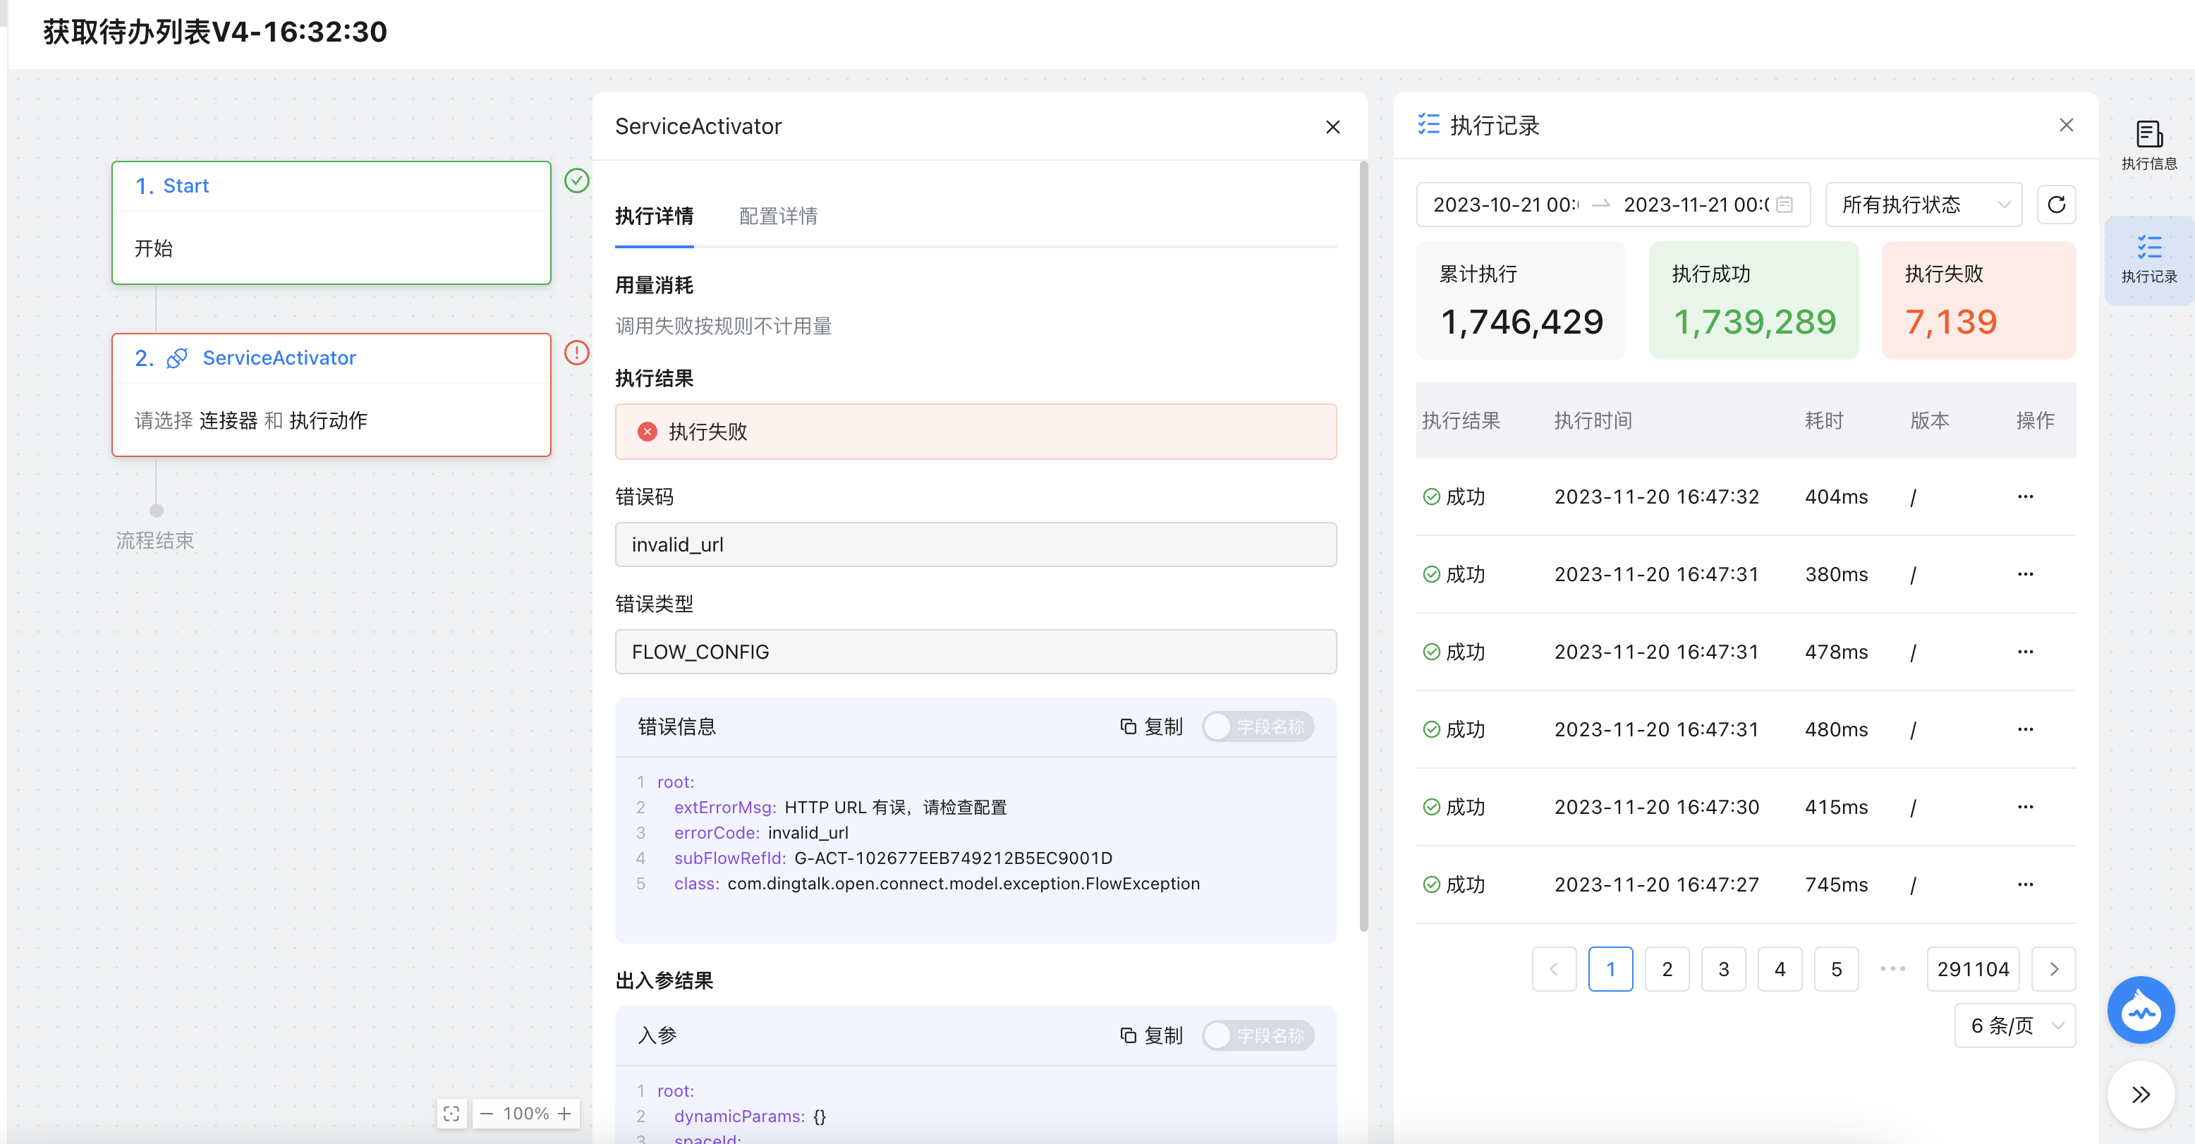Zoom out canvas with minus icon
2195x1144 pixels.
[x=487, y=1114]
